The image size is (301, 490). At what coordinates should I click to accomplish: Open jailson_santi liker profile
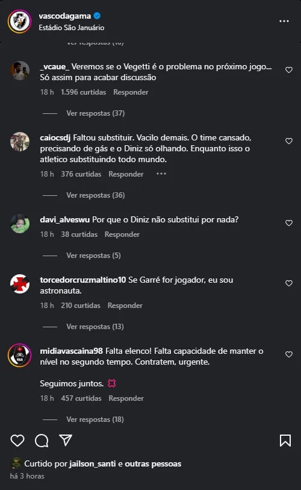[x=93, y=463]
